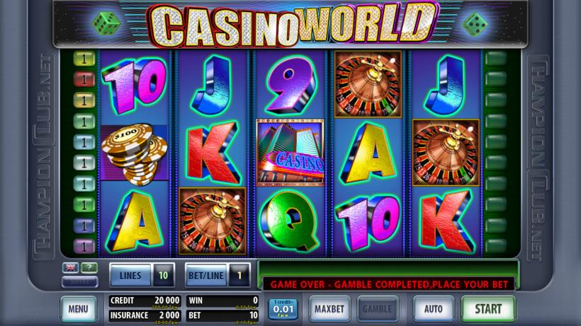Change the 0.01 credit denomination
The width and height of the screenshot is (581, 326).
point(283,309)
